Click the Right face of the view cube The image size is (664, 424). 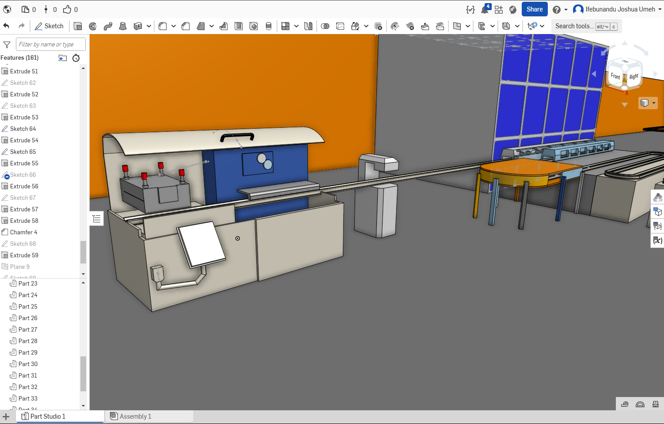point(634,76)
